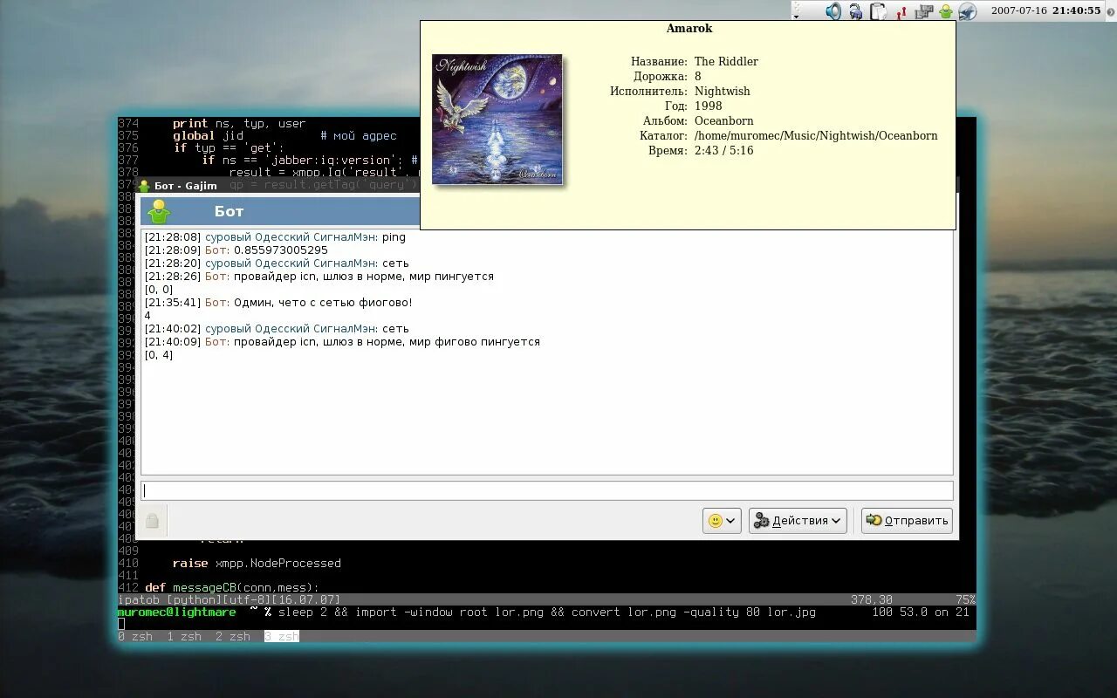Open the volume speaker tray icon
Image resolution: width=1117 pixels, height=698 pixels.
point(833,11)
